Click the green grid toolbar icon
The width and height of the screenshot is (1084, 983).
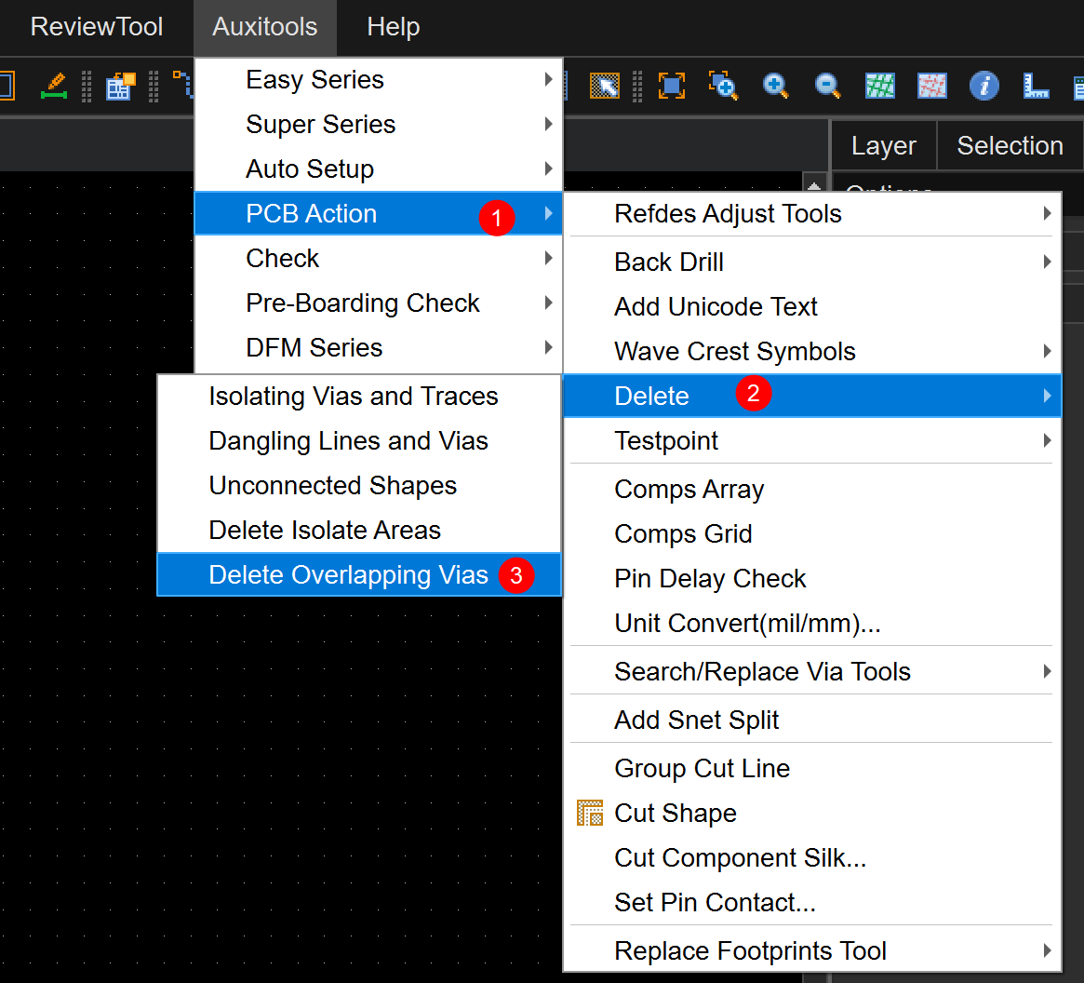(x=879, y=86)
